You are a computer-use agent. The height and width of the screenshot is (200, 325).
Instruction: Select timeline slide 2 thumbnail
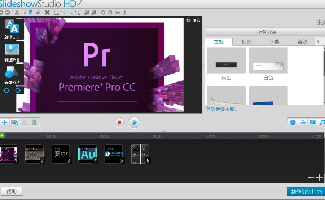click(x=34, y=154)
